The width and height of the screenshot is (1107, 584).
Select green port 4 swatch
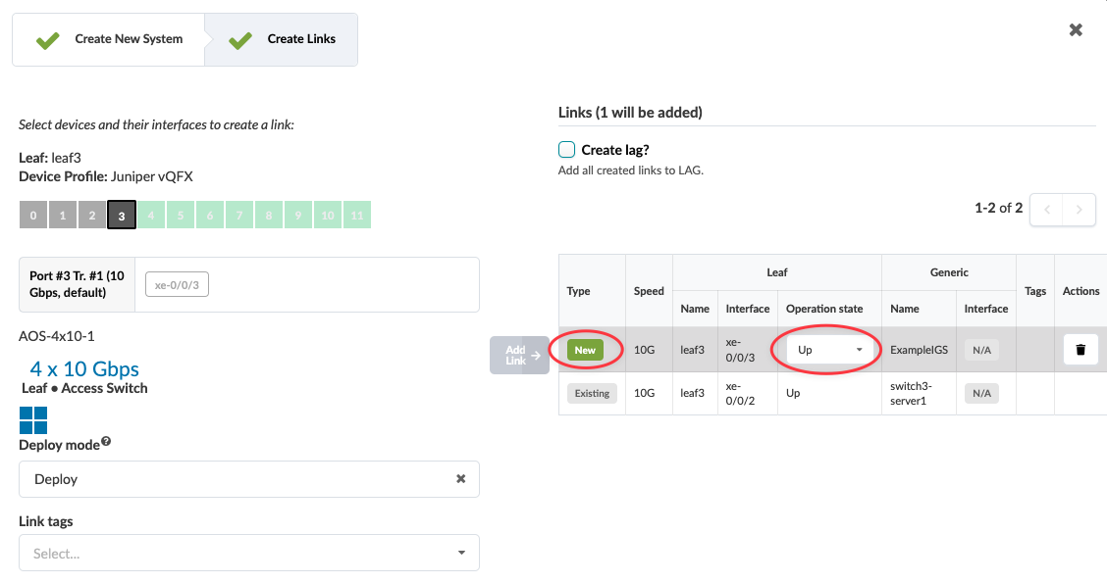pyautogui.click(x=151, y=216)
